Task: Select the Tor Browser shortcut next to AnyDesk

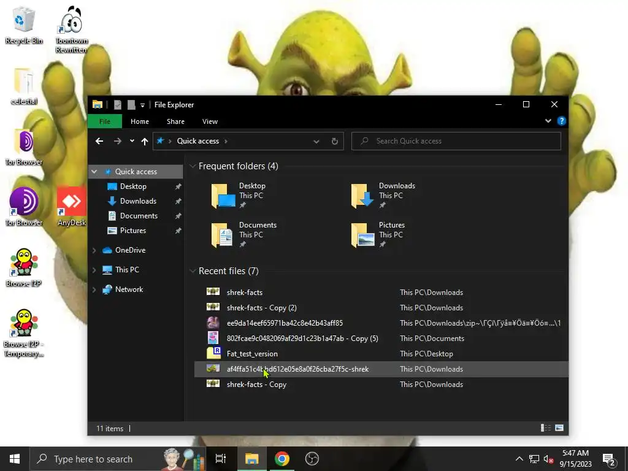Action: pyautogui.click(x=24, y=207)
